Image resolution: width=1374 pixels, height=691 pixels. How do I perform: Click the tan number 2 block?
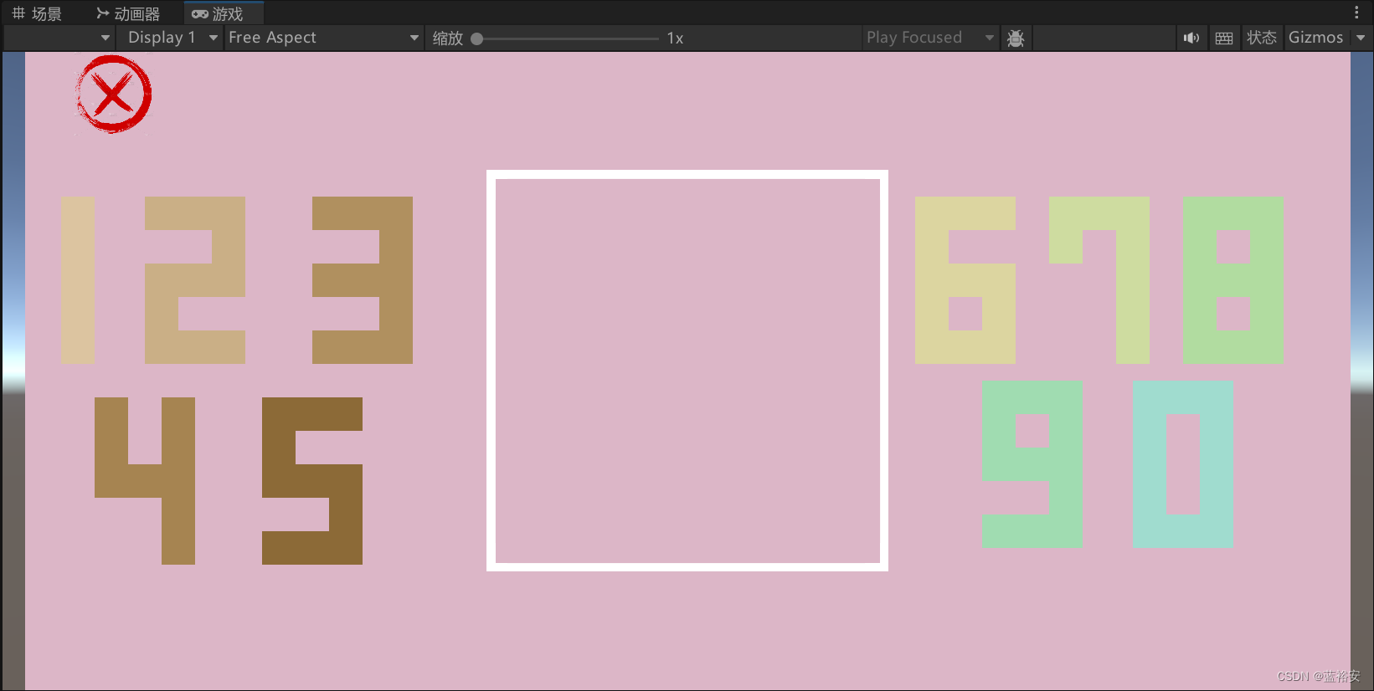pyautogui.click(x=195, y=280)
